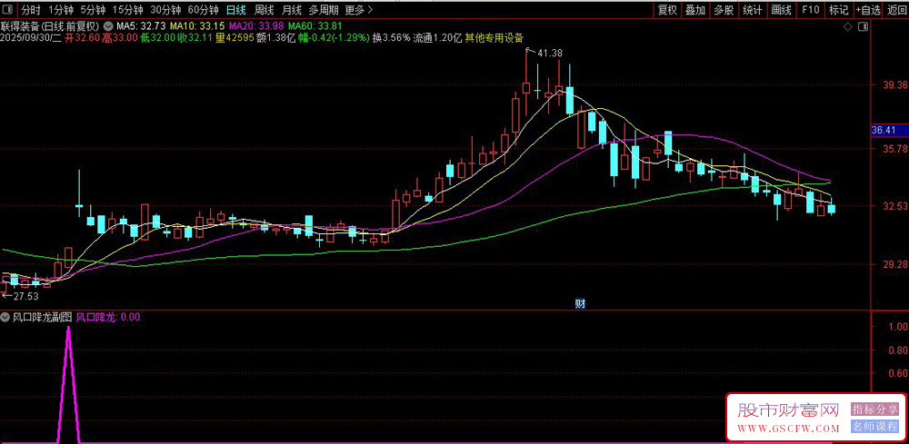Open the 财 finance marker on chart
Image resolution: width=909 pixels, height=444 pixels.
(x=578, y=302)
